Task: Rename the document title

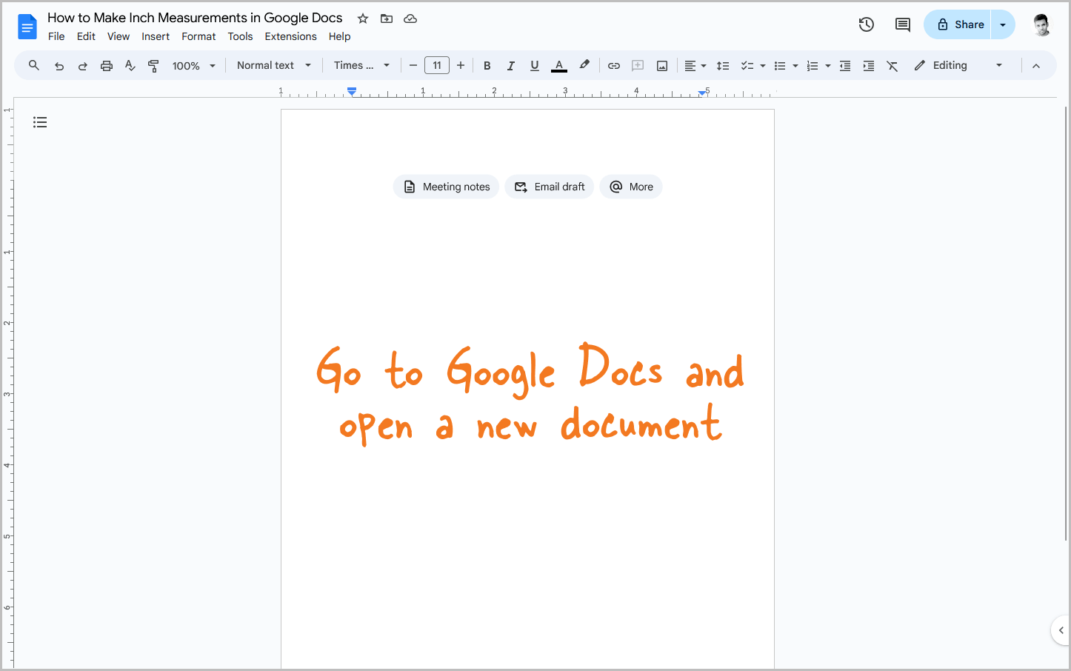Action: pos(195,18)
